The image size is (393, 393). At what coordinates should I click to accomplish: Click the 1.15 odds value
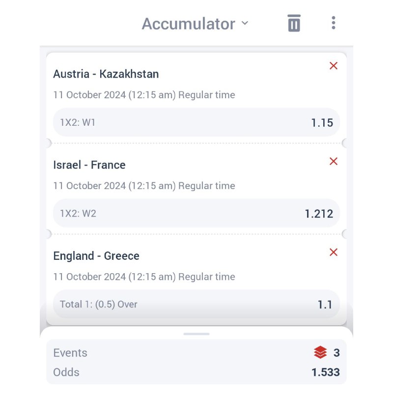[x=322, y=123]
